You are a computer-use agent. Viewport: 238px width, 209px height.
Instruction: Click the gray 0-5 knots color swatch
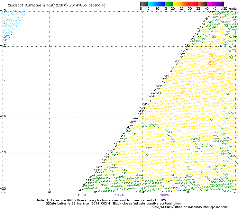[x=144, y=4]
